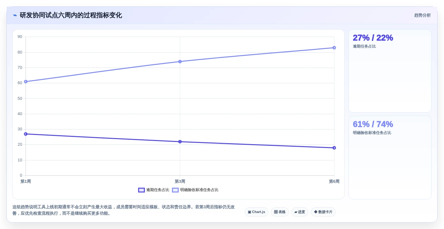Select the Chart.js tag chip
Image resolution: width=444 pixels, height=229 pixels.
click(256, 212)
